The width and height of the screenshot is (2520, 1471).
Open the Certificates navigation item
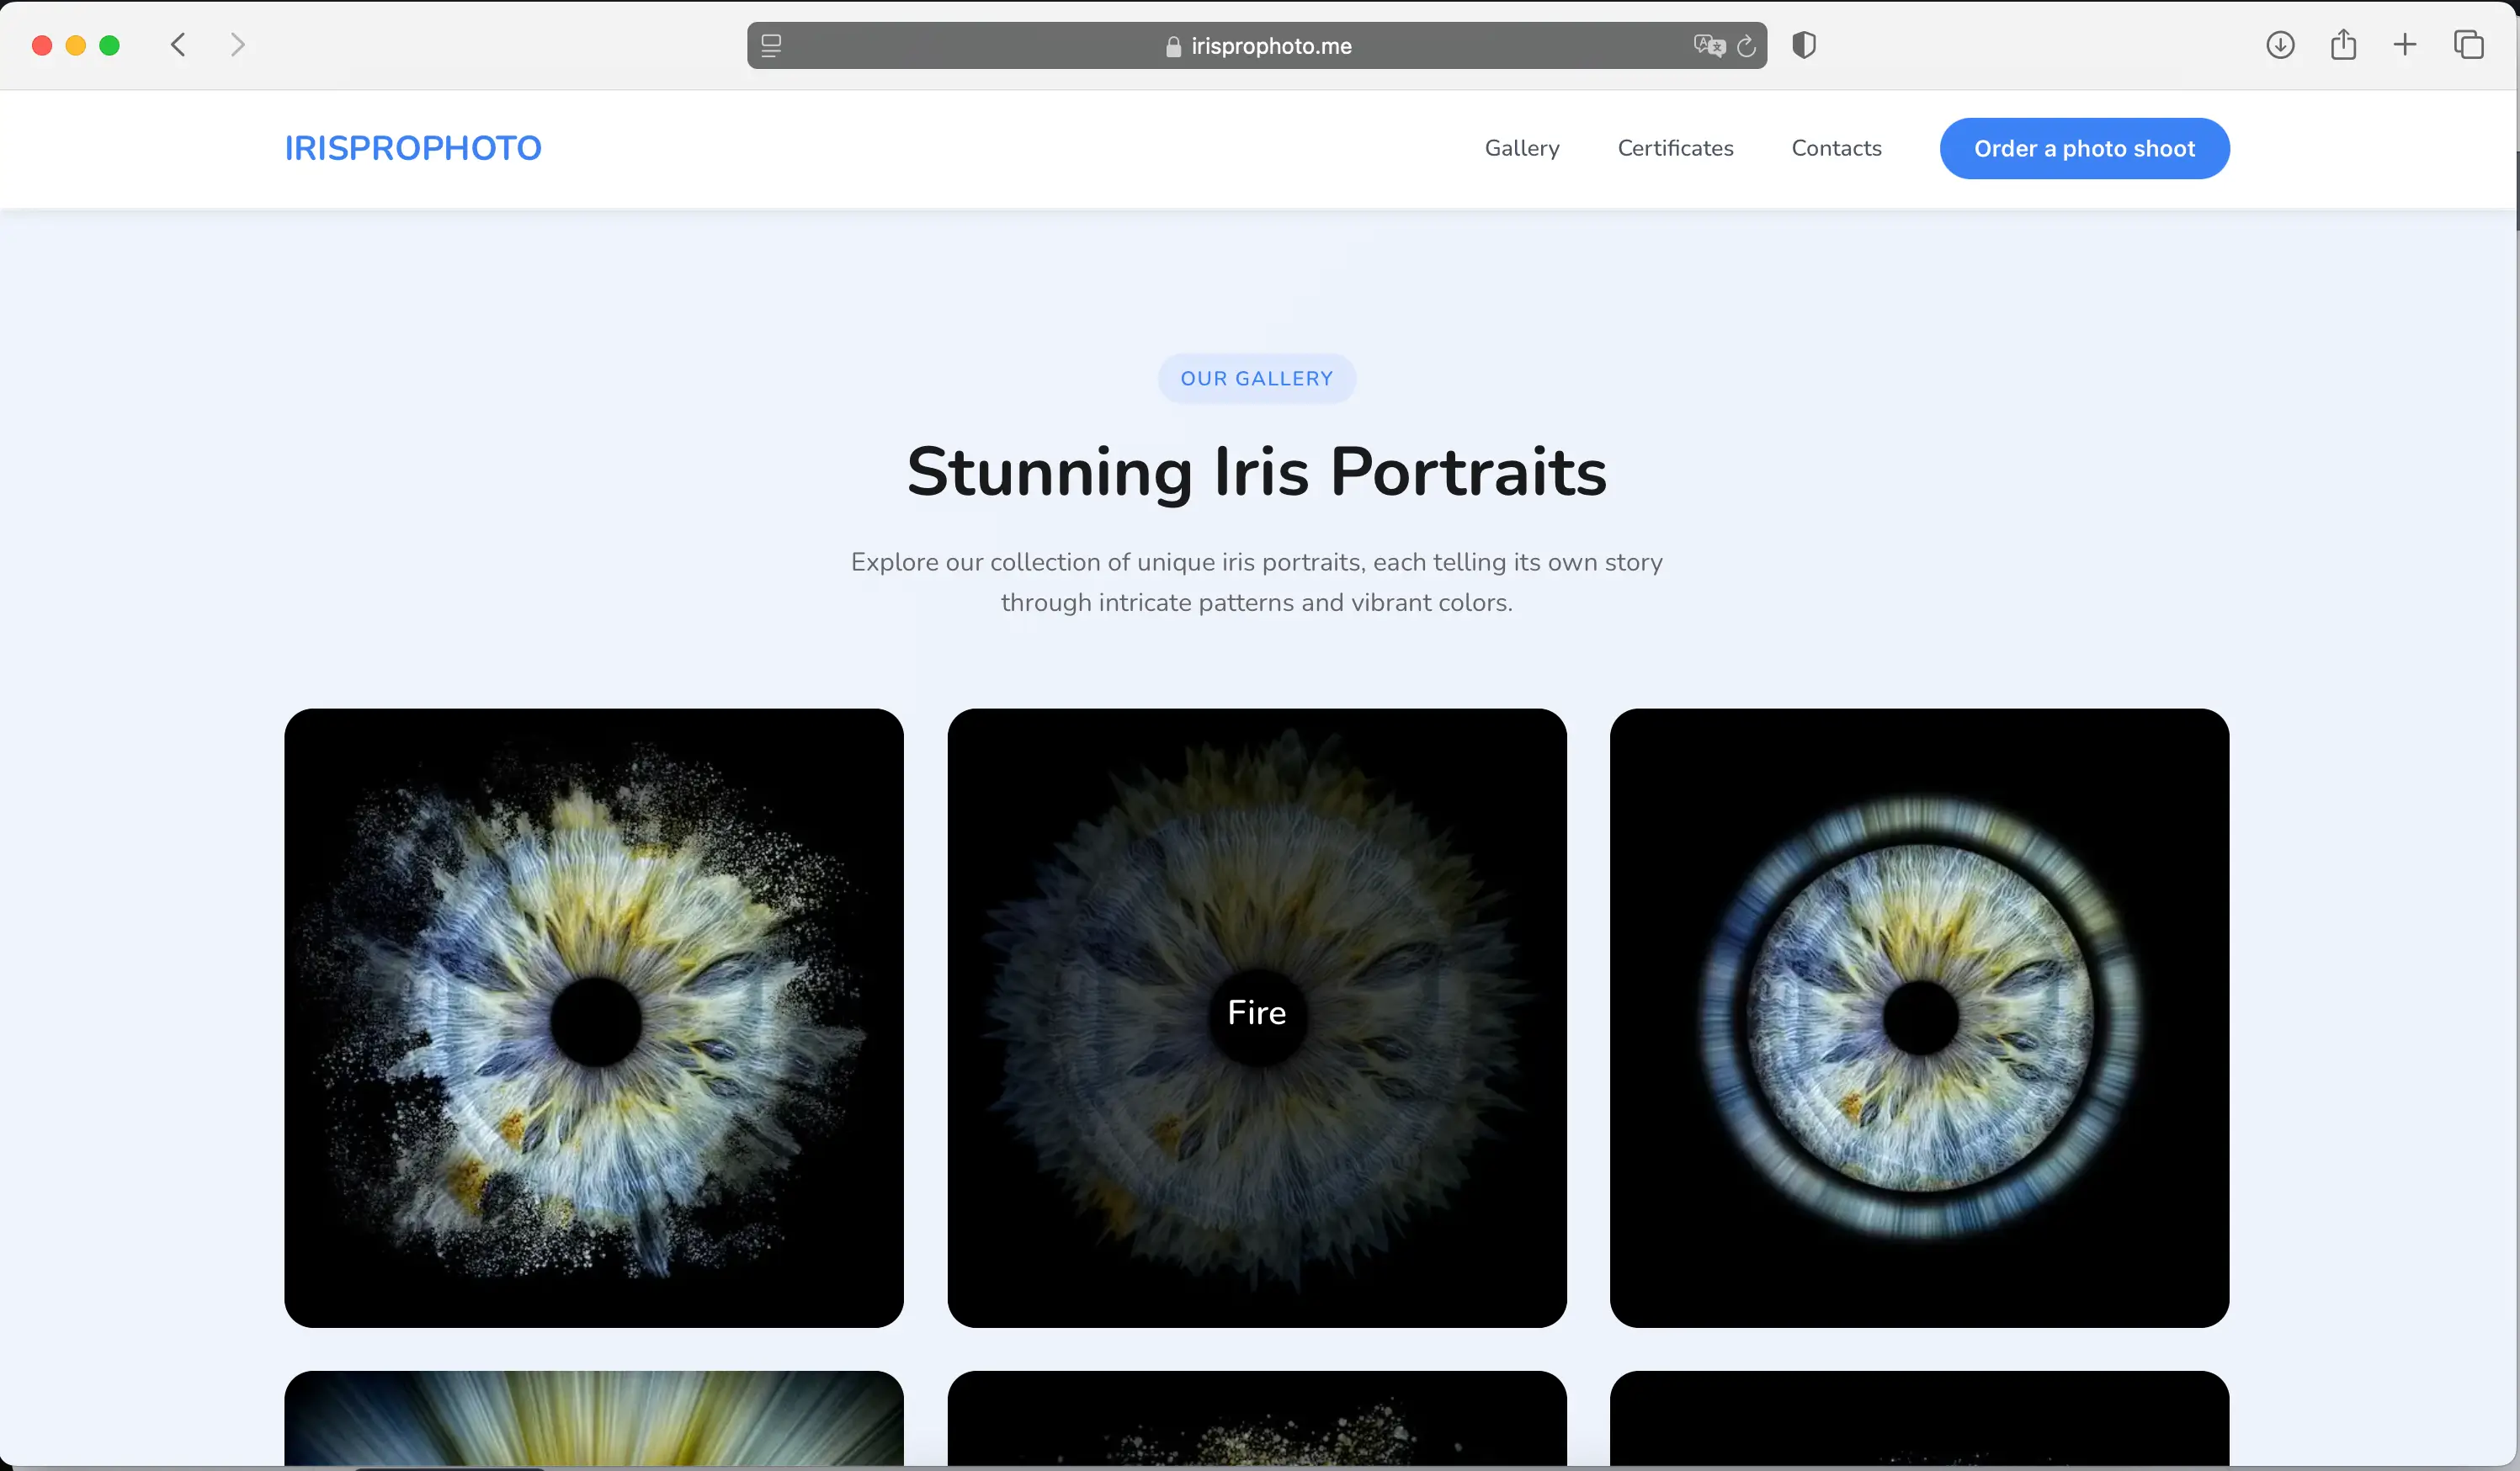1675,148
